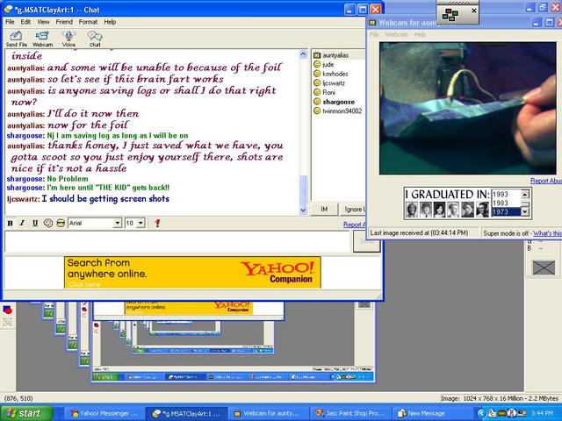Select Roni in the user list
This screenshot has height=421, width=562.
click(x=328, y=92)
